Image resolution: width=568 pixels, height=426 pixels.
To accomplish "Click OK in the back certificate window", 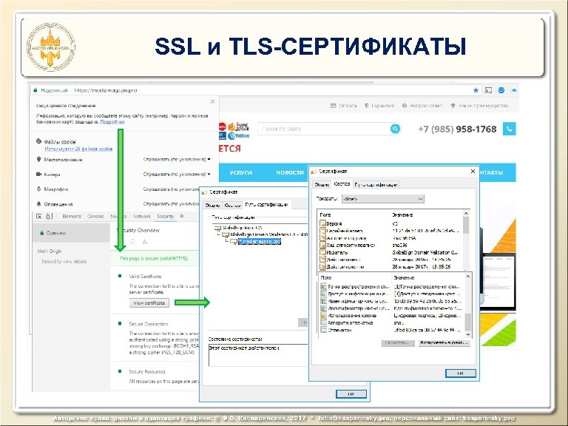I will pos(351,394).
